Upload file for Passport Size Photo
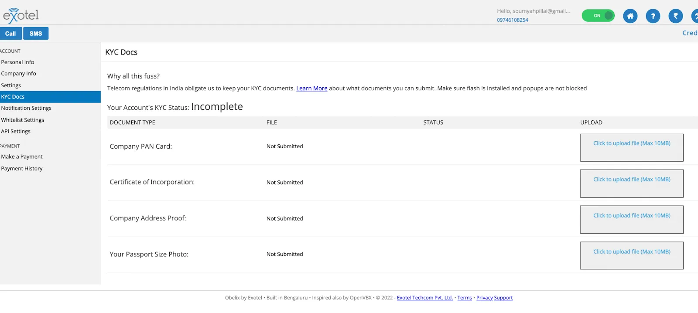Image resolution: width=698 pixels, height=313 pixels. click(x=632, y=255)
